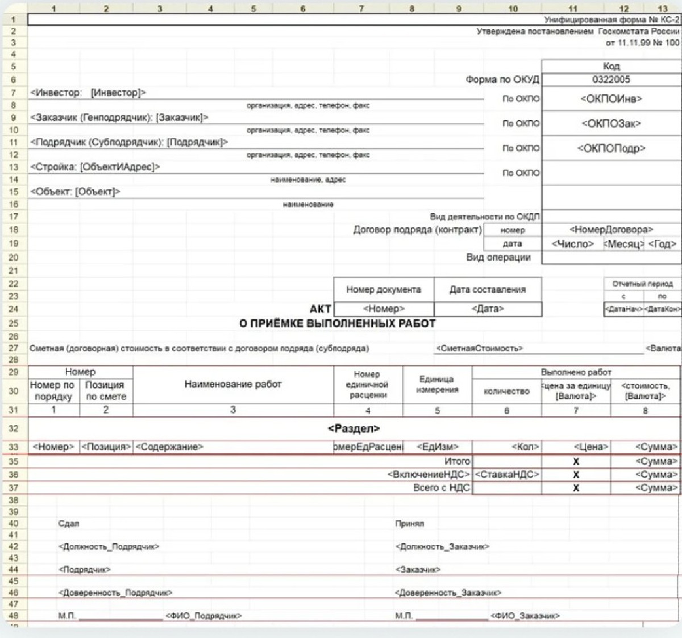Click the <СметнаяСтоимость> placeholder cell
Image resolution: width=682 pixels, height=638 pixels.
point(479,348)
